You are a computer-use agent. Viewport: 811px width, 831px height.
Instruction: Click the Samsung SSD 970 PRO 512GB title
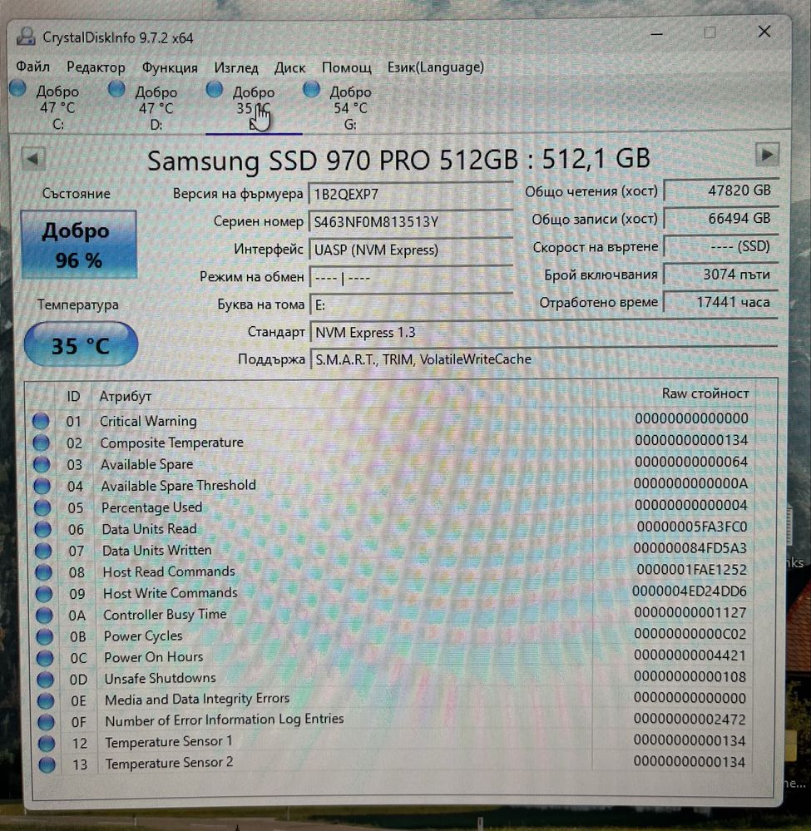pos(398,159)
